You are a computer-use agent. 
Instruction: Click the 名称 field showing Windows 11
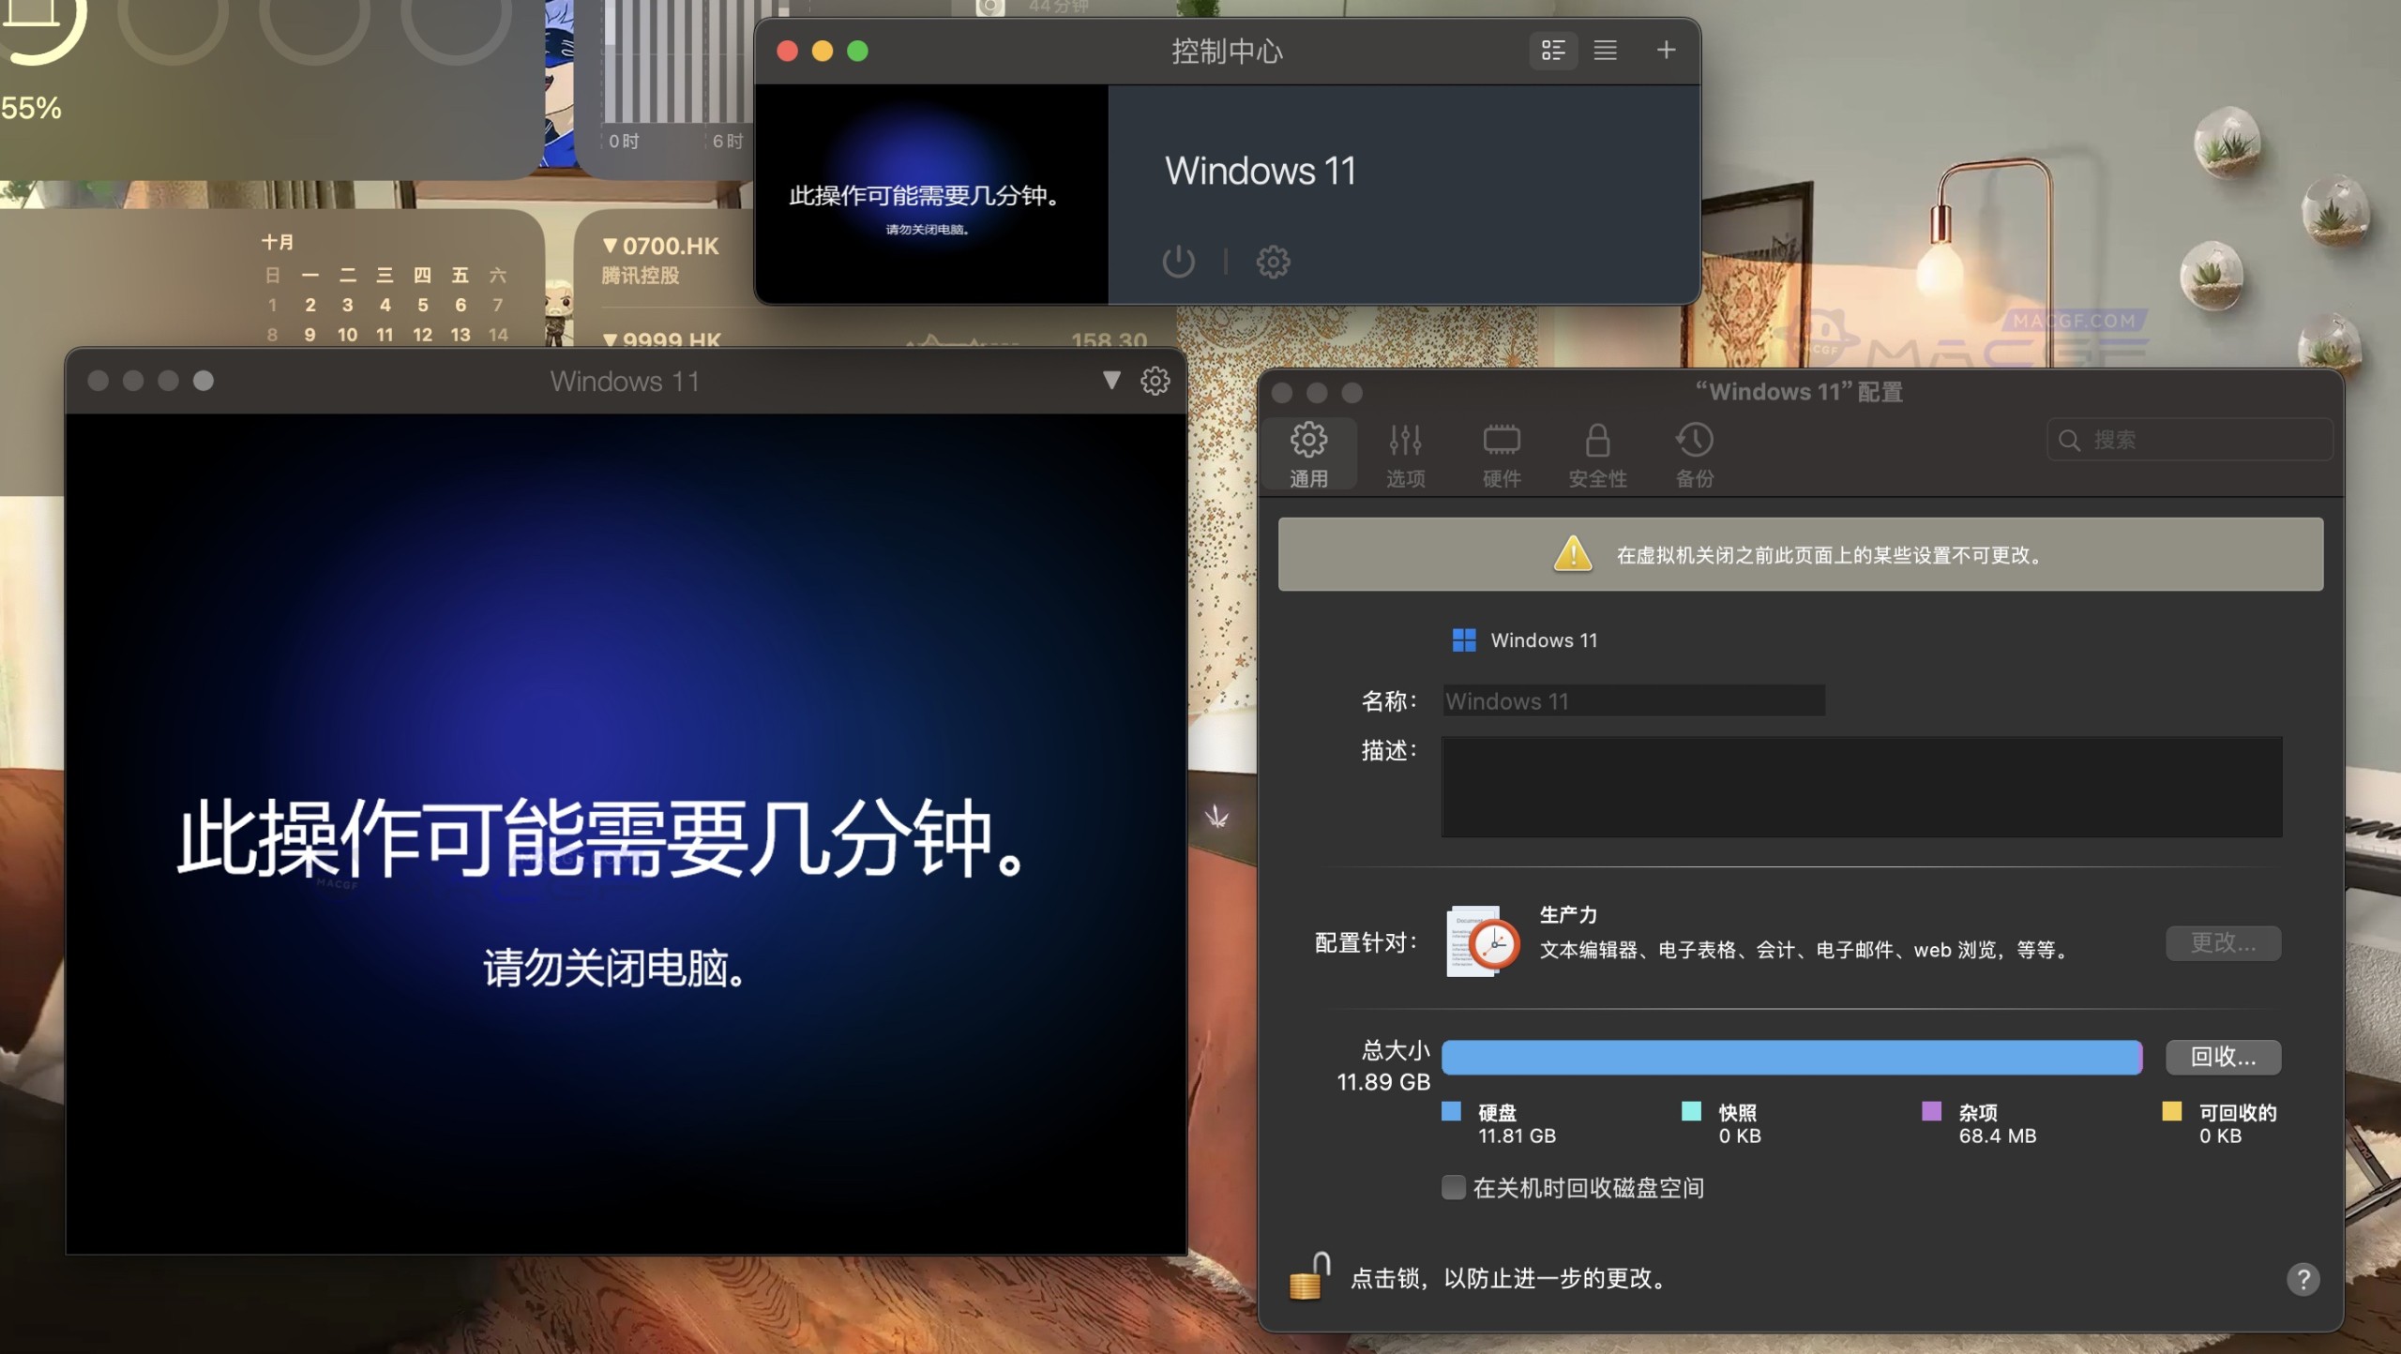coord(1632,700)
